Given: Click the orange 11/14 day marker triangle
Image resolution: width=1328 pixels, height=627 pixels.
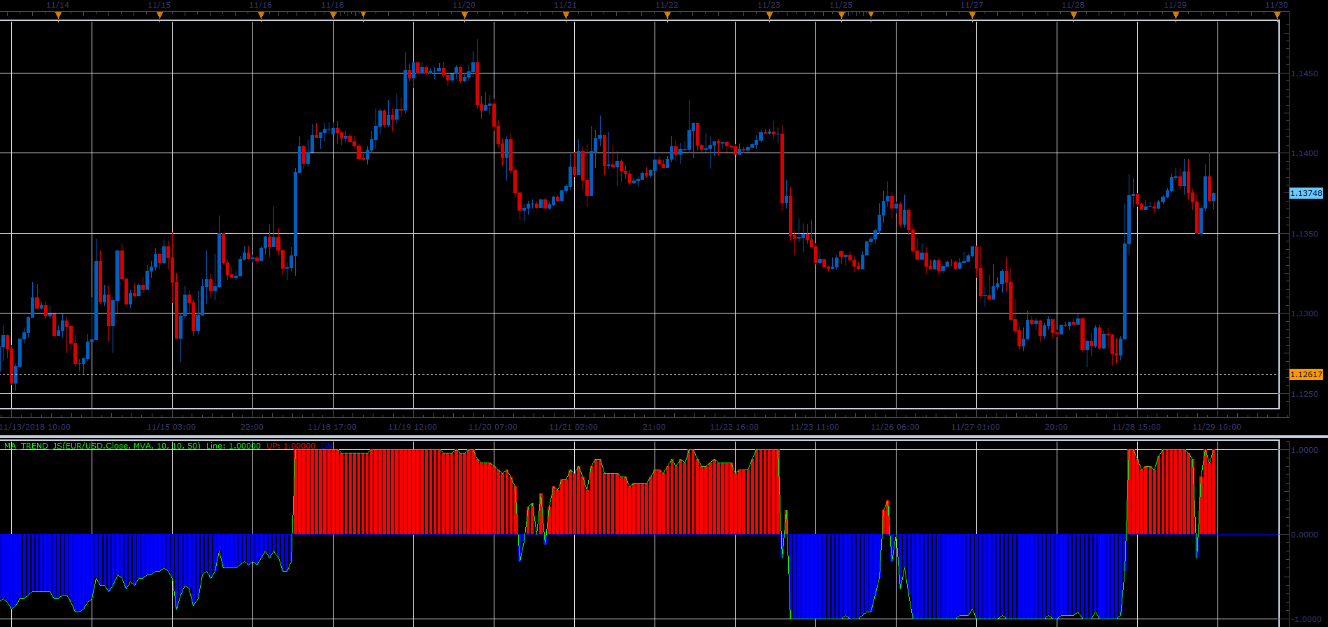Looking at the screenshot, I should [58, 15].
